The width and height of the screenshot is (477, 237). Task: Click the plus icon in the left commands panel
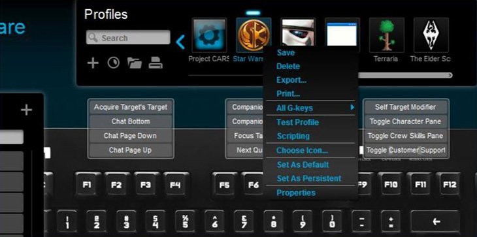point(27,110)
